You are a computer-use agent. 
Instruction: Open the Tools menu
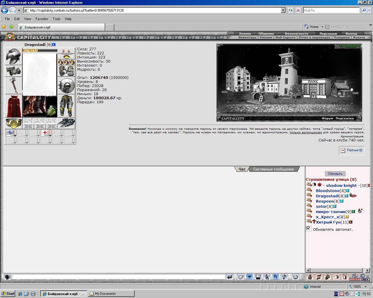(x=57, y=19)
